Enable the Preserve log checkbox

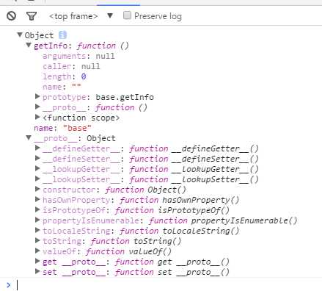[127, 15]
